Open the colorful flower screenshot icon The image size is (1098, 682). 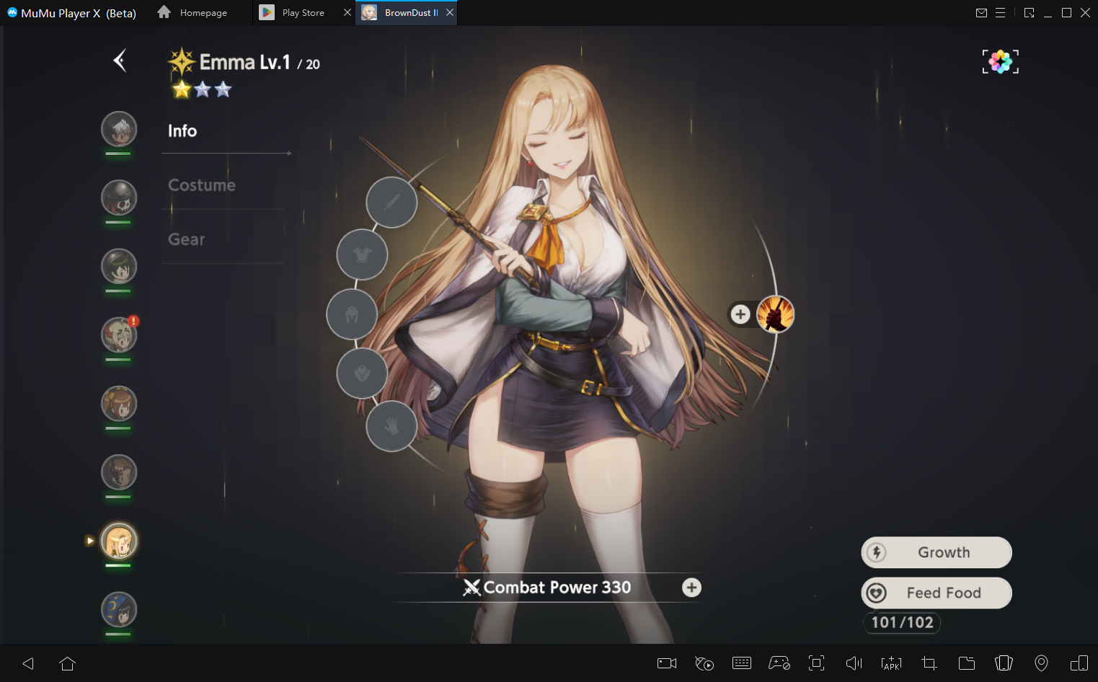click(1000, 62)
